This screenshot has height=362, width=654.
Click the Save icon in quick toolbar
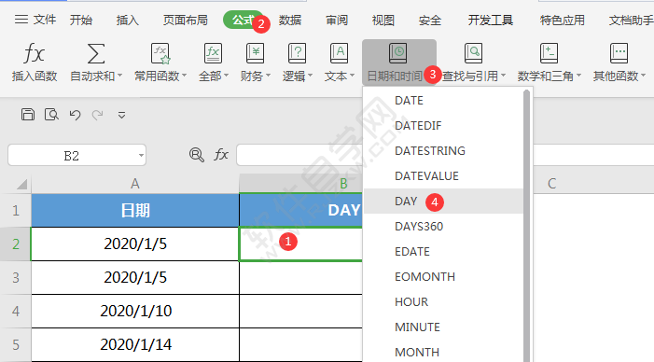28,114
